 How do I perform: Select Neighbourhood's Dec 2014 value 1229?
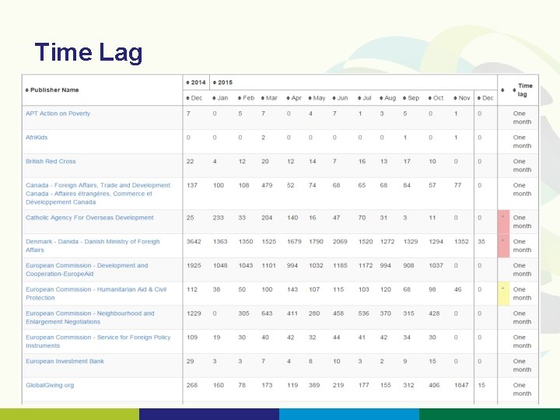click(194, 313)
